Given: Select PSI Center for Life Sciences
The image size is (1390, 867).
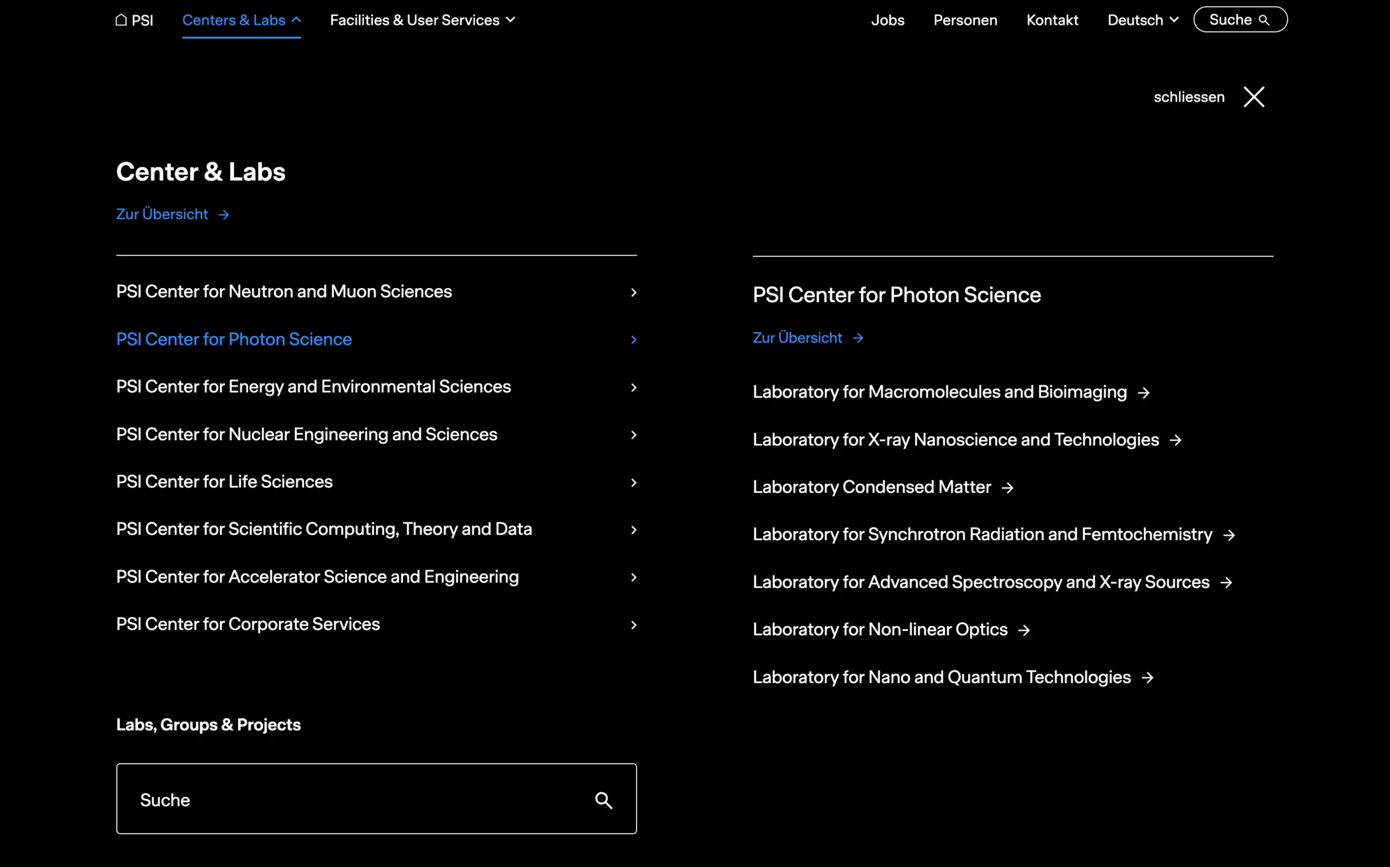Looking at the screenshot, I should pos(224,482).
